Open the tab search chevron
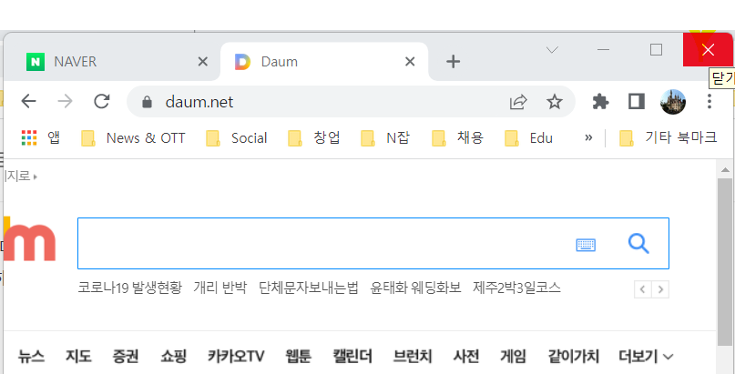This screenshot has width=735, height=374. (x=553, y=50)
